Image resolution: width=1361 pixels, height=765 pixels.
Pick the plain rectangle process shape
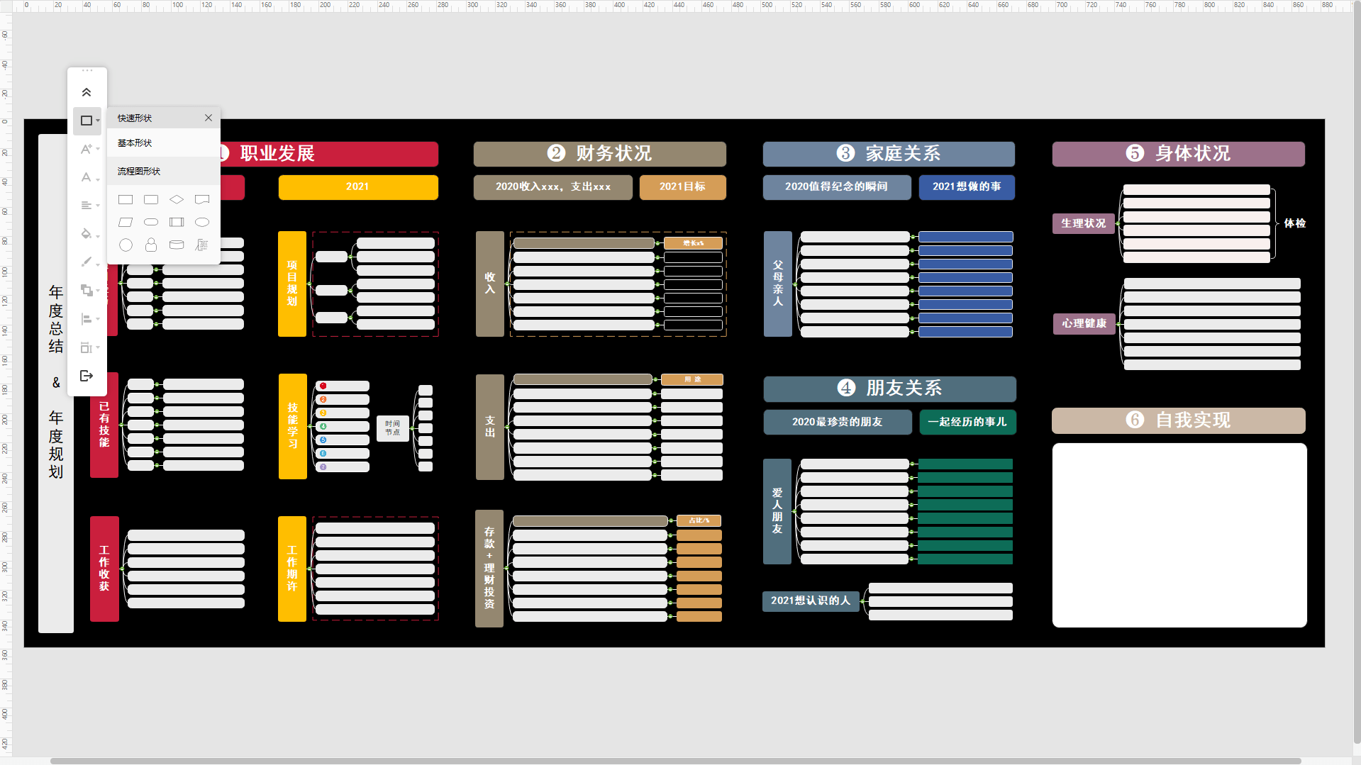pos(126,200)
